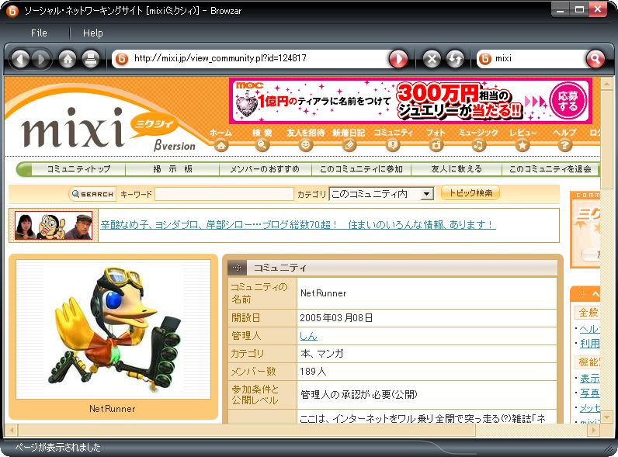Click the Browzar logo in the address bar

[122, 59]
